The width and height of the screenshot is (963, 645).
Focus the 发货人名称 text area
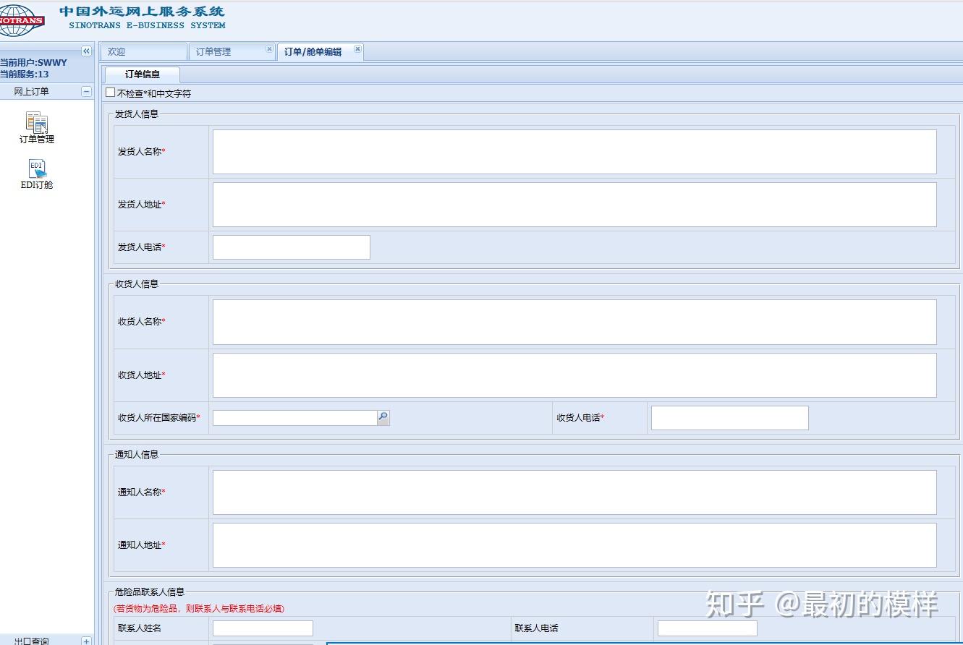tap(574, 152)
